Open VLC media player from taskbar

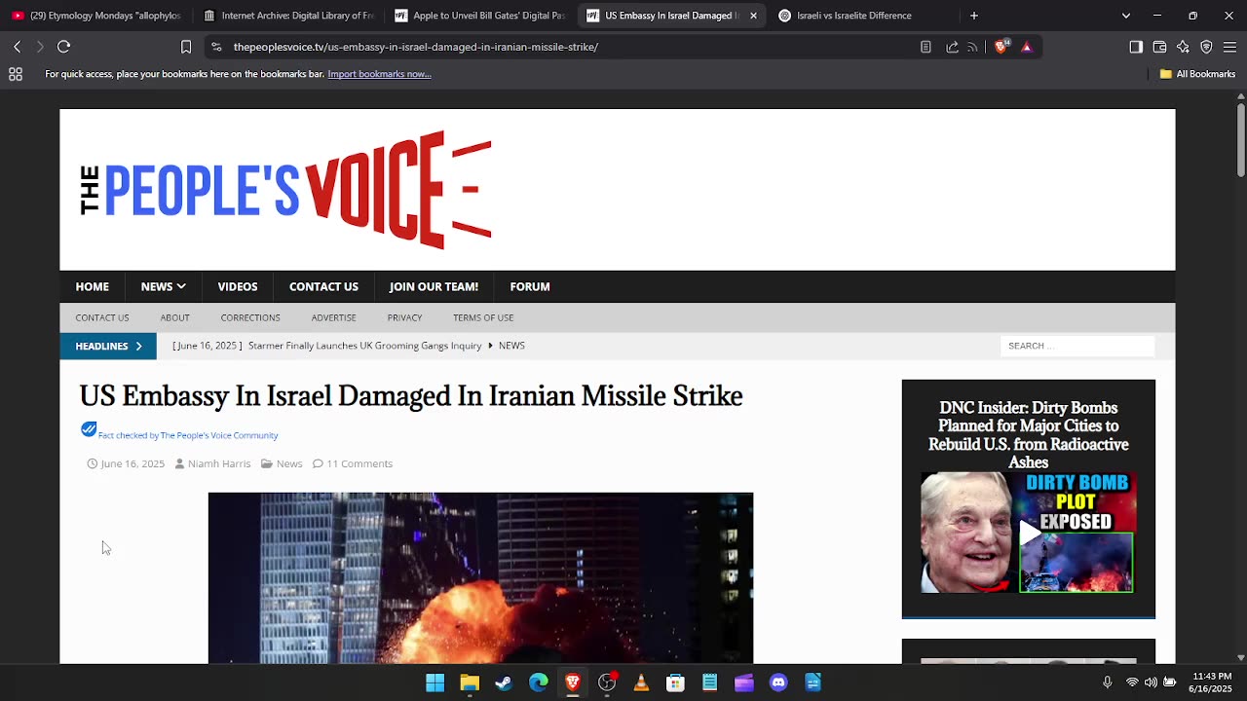[x=641, y=683]
